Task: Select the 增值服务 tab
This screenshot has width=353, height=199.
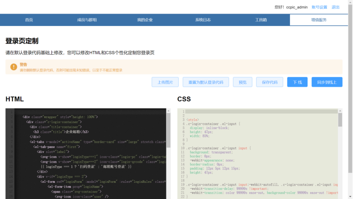Action: tap(319, 20)
